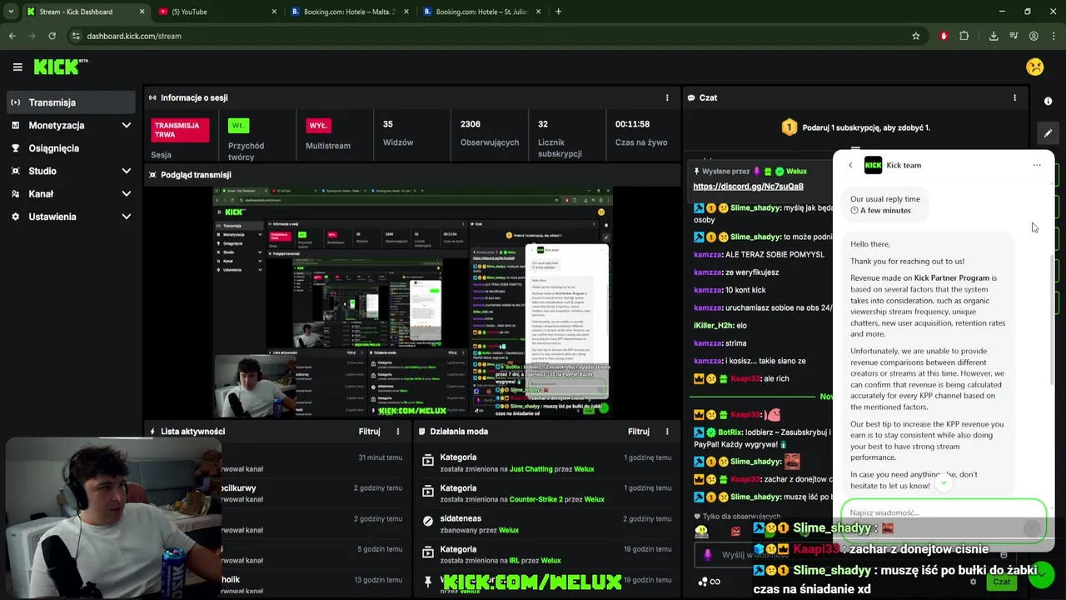Click the info icon on right sidebar

[1048, 101]
